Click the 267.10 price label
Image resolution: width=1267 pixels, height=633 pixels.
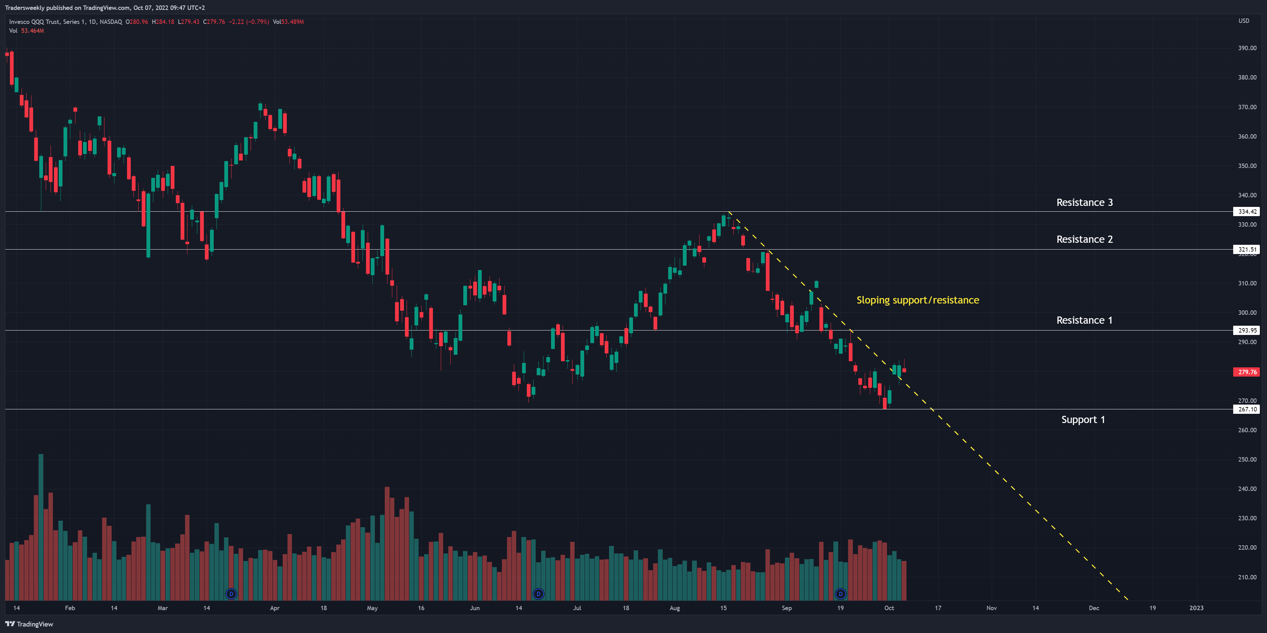tap(1247, 409)
